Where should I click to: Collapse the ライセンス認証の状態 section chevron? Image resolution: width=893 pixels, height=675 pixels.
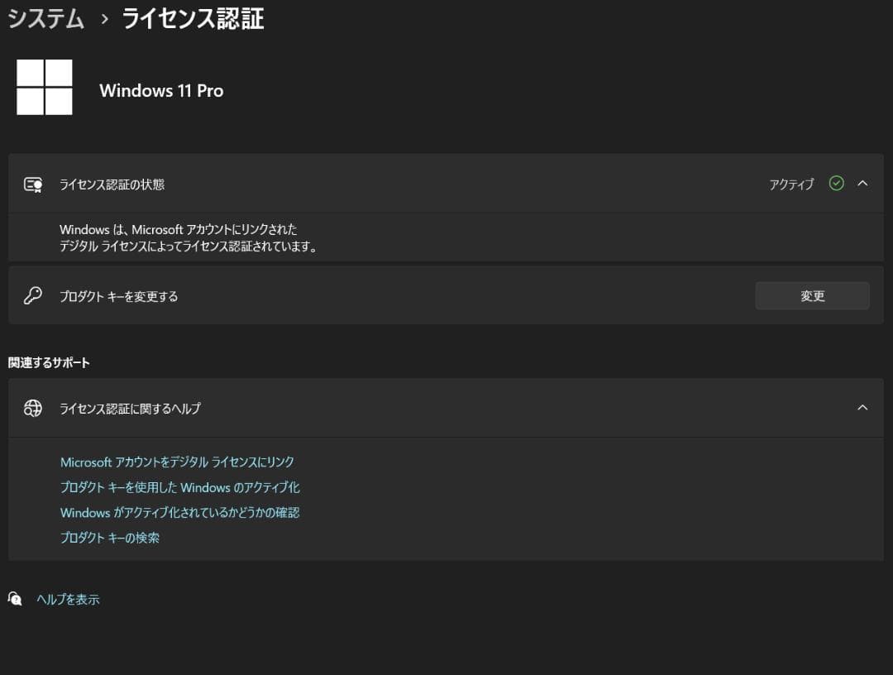click(862, 184)
